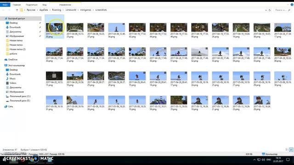Image resolution: width=294 pixels, height=165 pixels.
Task: Open network icon in system tray
Action: point(259,159)
